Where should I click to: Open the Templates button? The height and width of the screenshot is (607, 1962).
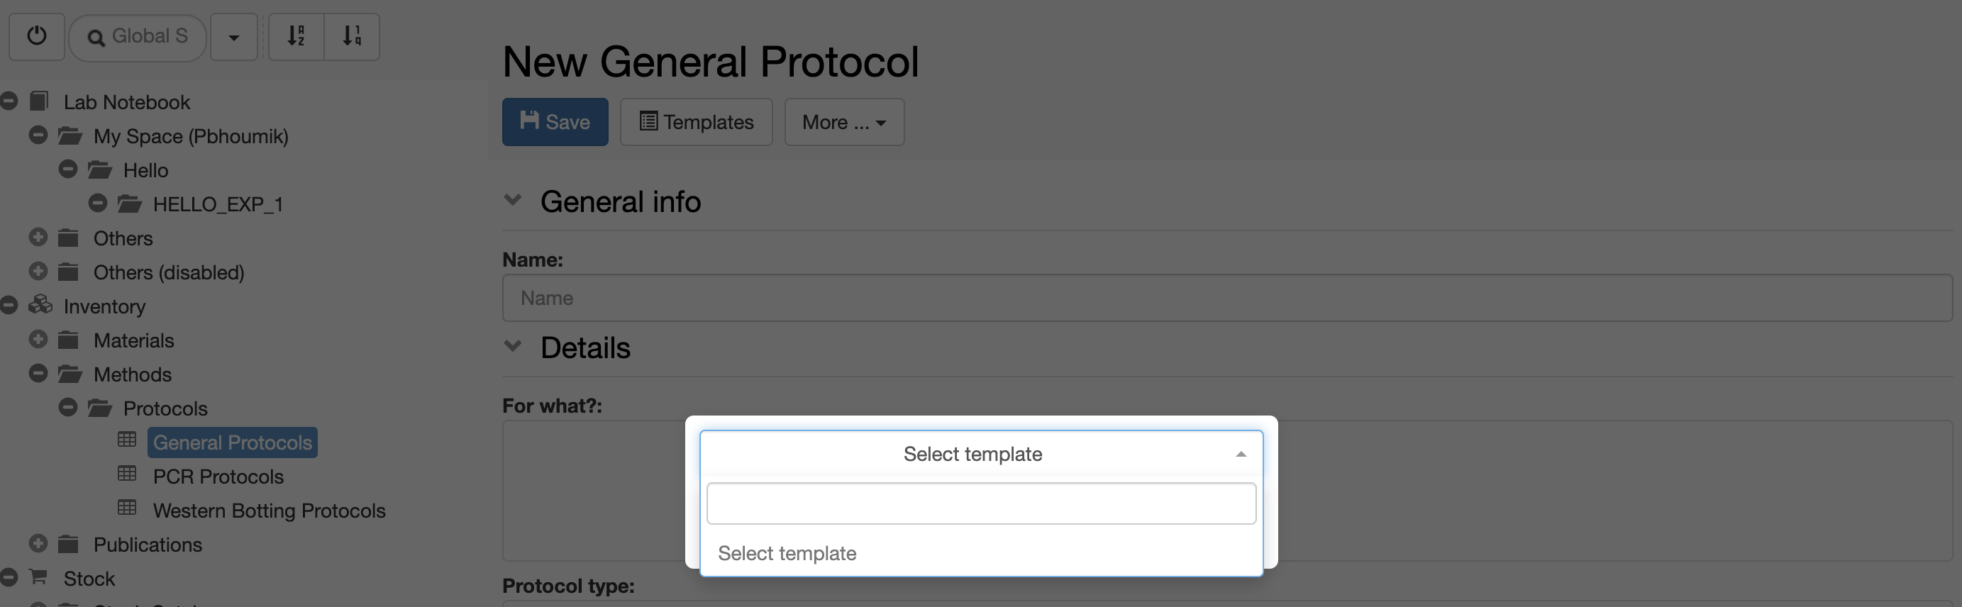tap(696, 122)
